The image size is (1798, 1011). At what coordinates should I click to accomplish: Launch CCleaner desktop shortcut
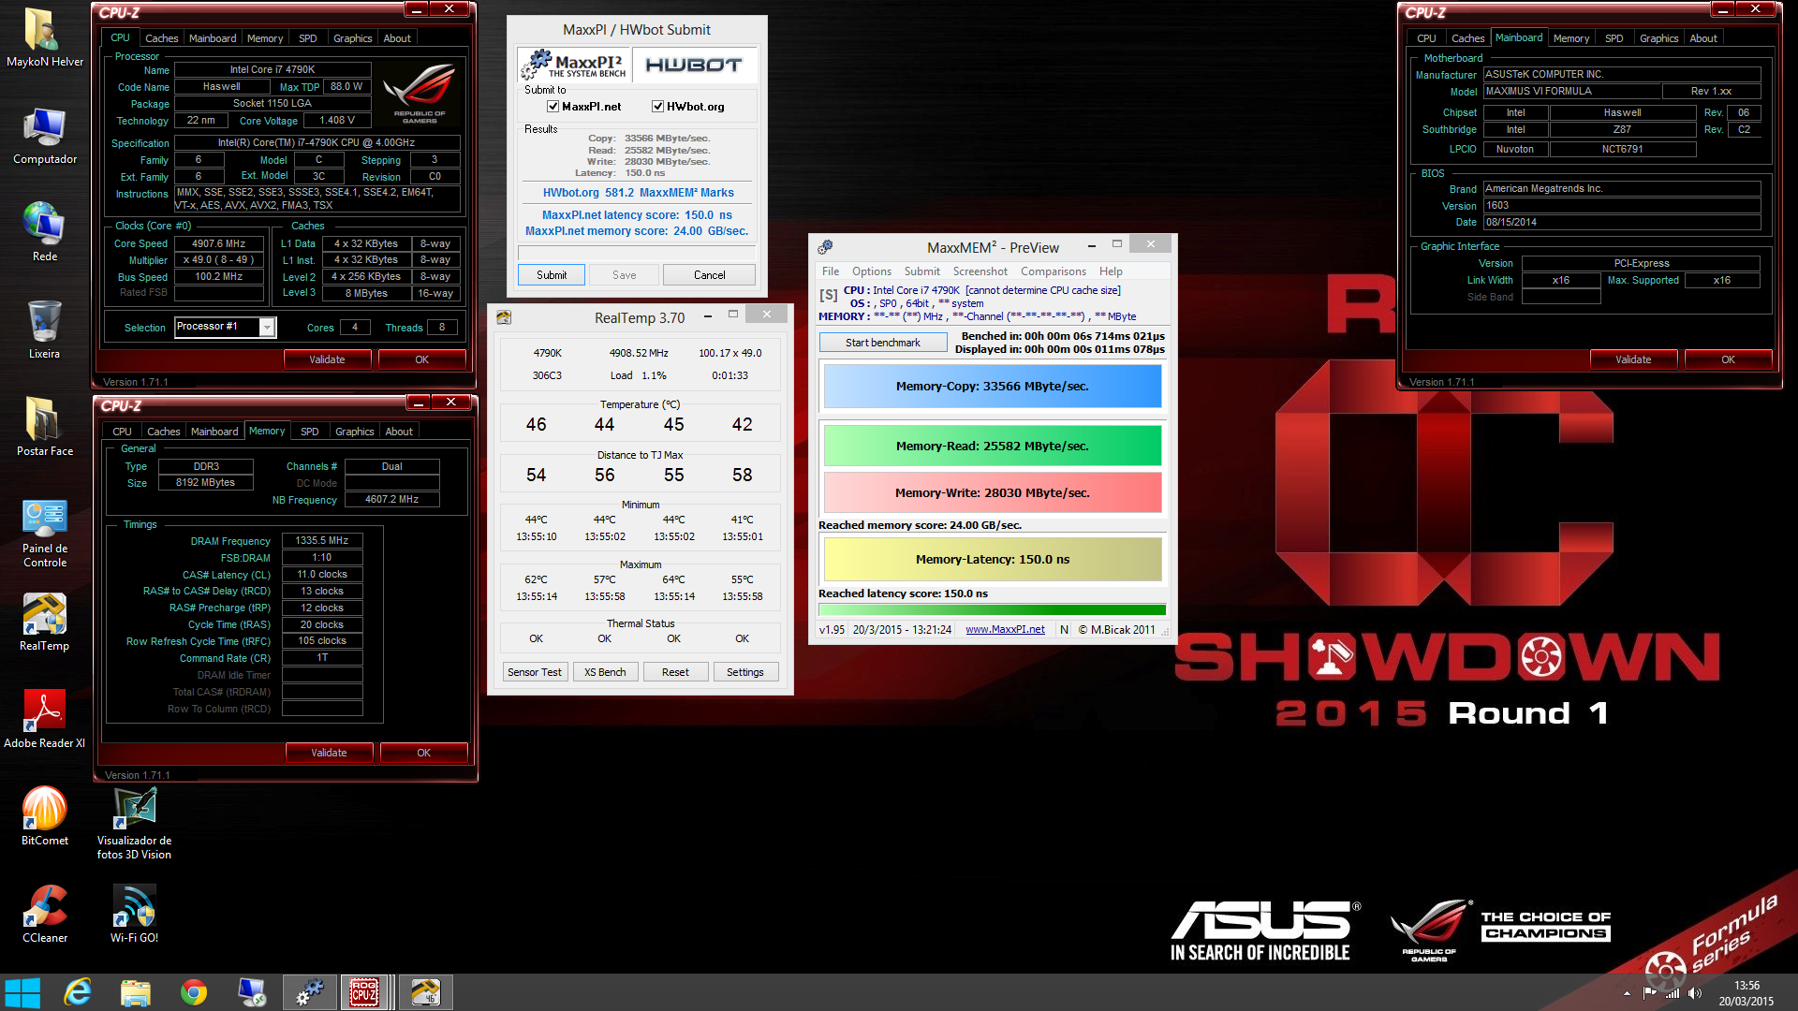pyautogui.click(x=44, y=914)
